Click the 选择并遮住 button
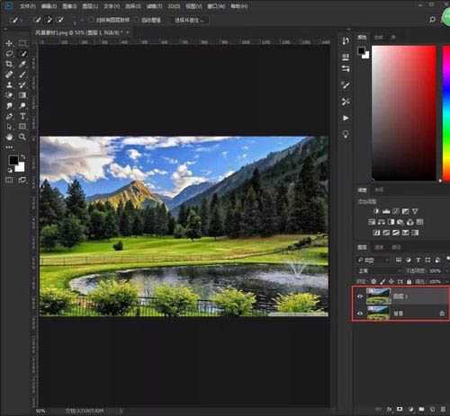 190,20
